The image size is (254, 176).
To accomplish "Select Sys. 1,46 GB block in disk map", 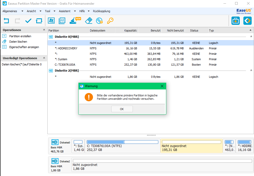I will click(78, 146).
